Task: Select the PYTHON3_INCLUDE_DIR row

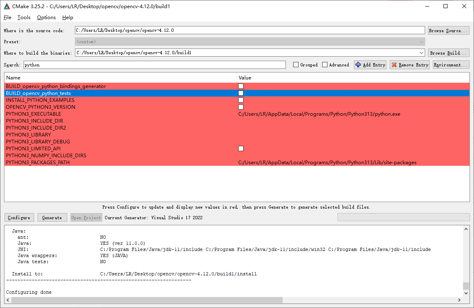Action: pyautogui.click(x=237, y=121)
